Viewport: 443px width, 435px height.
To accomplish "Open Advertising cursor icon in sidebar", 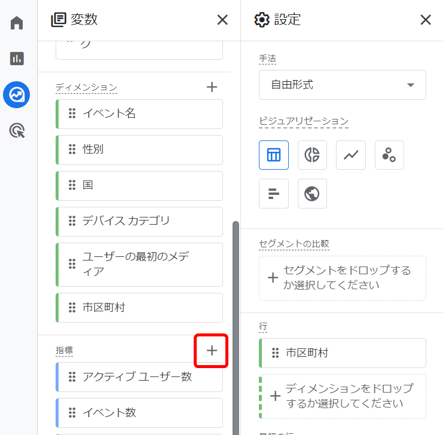I will [17, 131].
